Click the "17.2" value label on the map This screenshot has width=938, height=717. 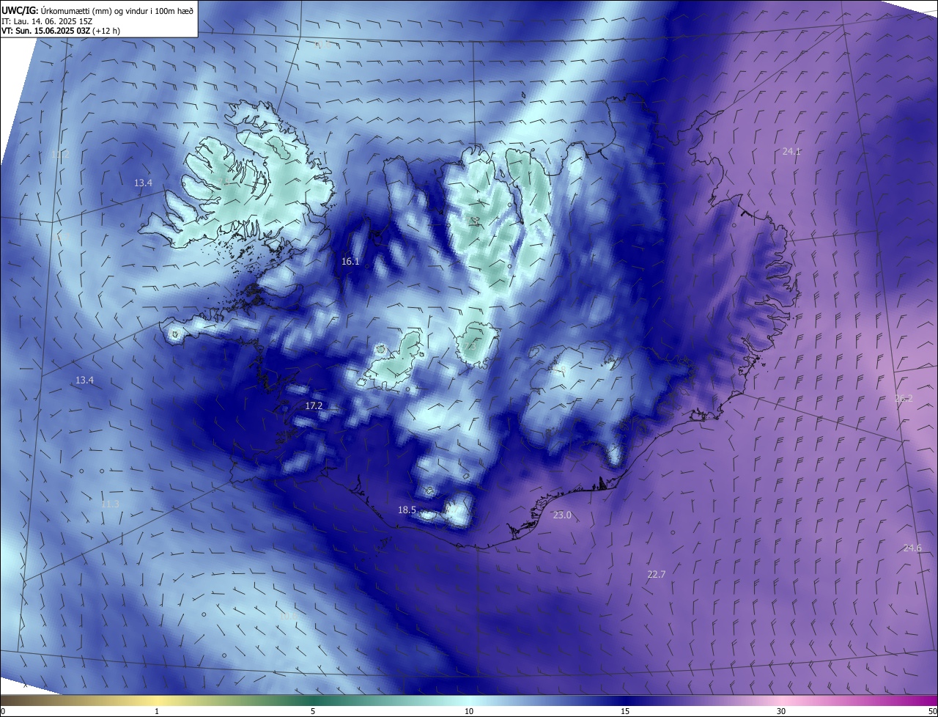[314, 405]
